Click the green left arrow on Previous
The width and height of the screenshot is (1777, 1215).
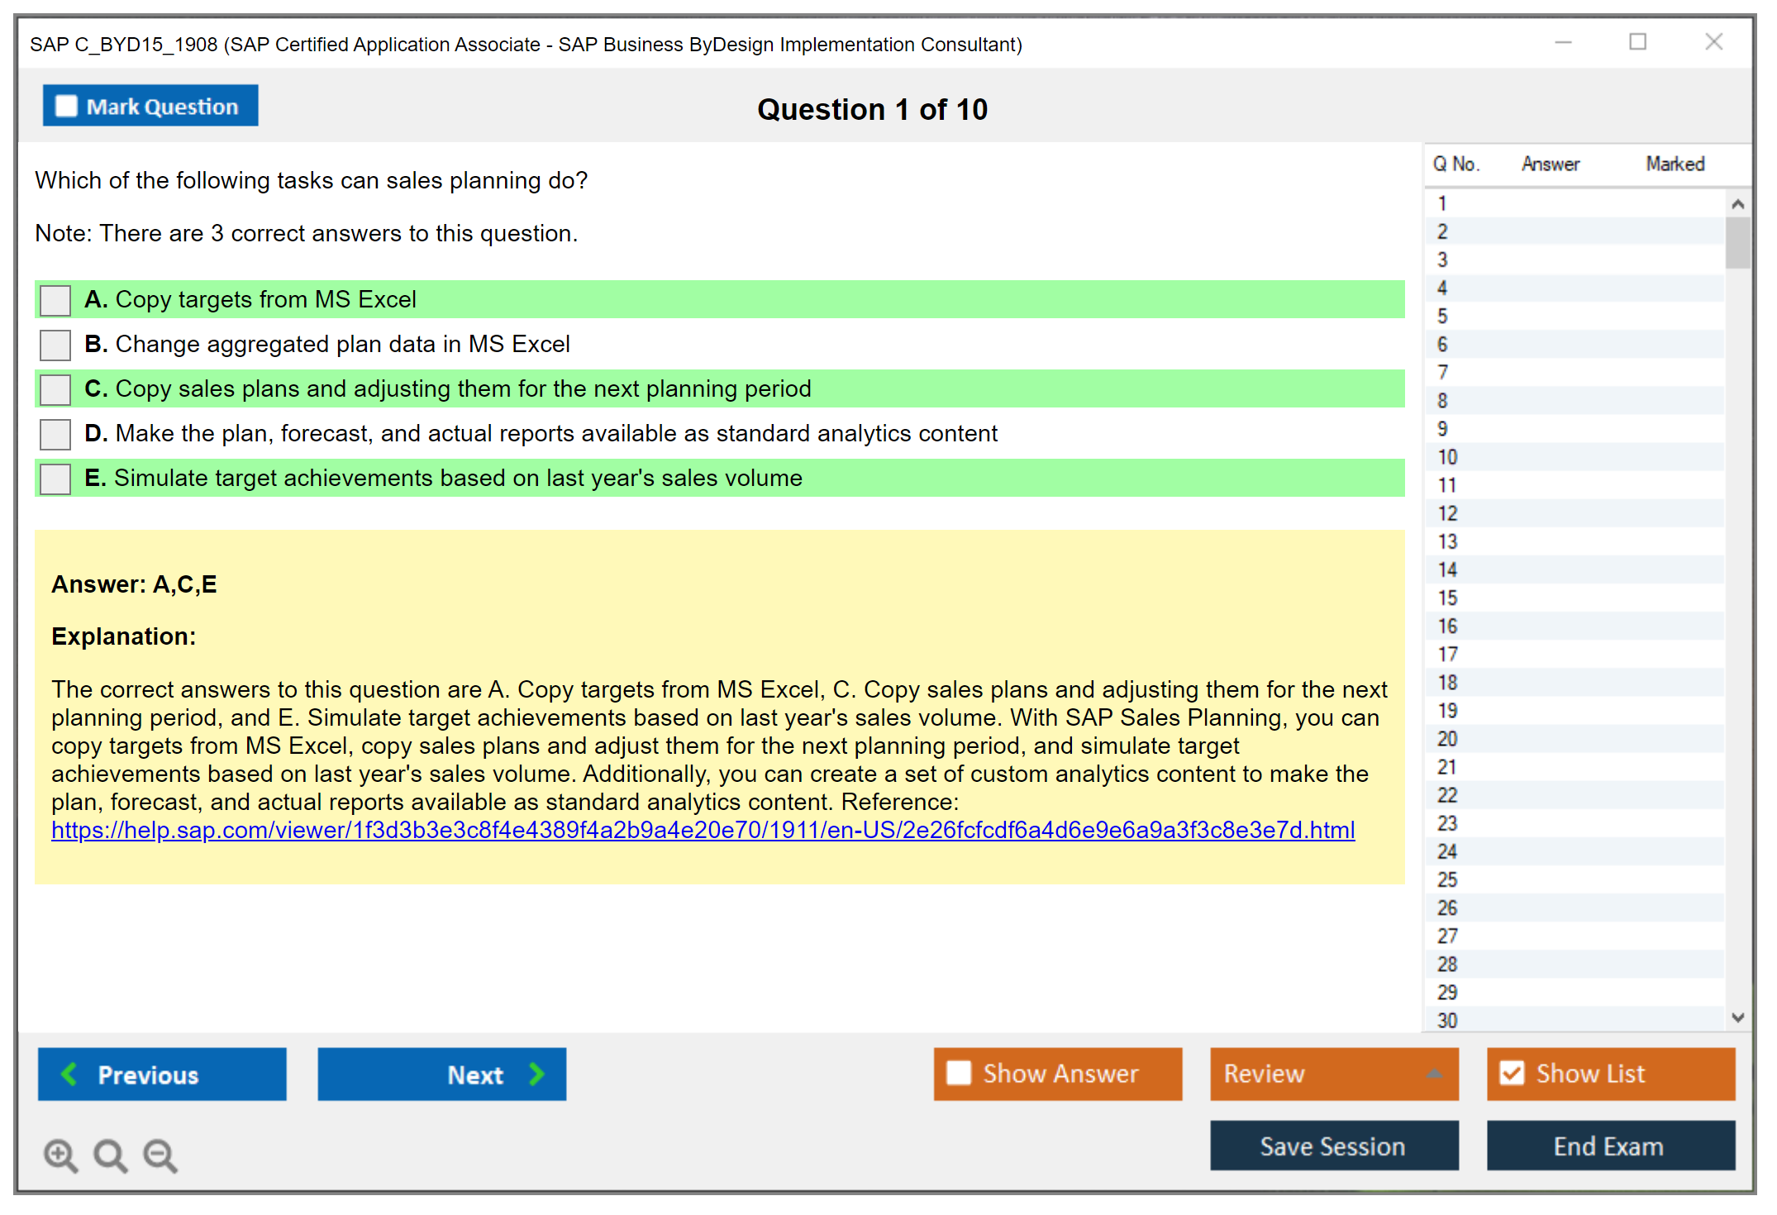[69, 1074]
